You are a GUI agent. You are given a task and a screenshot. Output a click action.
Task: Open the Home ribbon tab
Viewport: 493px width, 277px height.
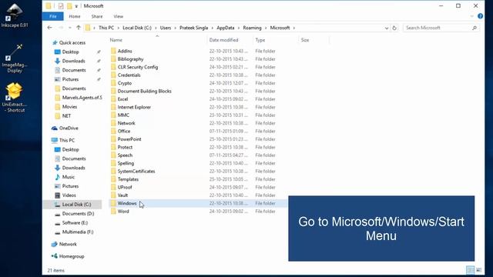click(x=75, y=16)
